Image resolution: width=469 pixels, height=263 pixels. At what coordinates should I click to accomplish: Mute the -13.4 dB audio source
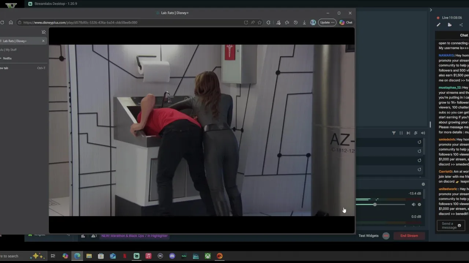point(414,205)
